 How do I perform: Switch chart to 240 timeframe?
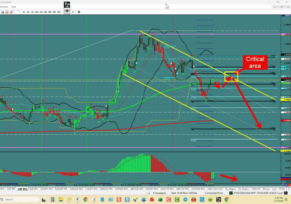pos(54,12)
